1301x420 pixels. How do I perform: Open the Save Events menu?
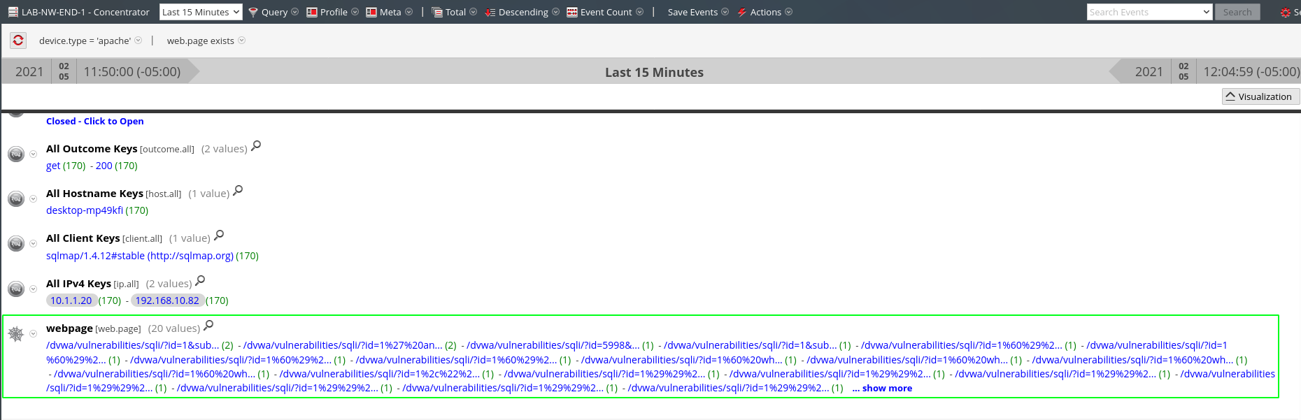(x=698, y=12)
